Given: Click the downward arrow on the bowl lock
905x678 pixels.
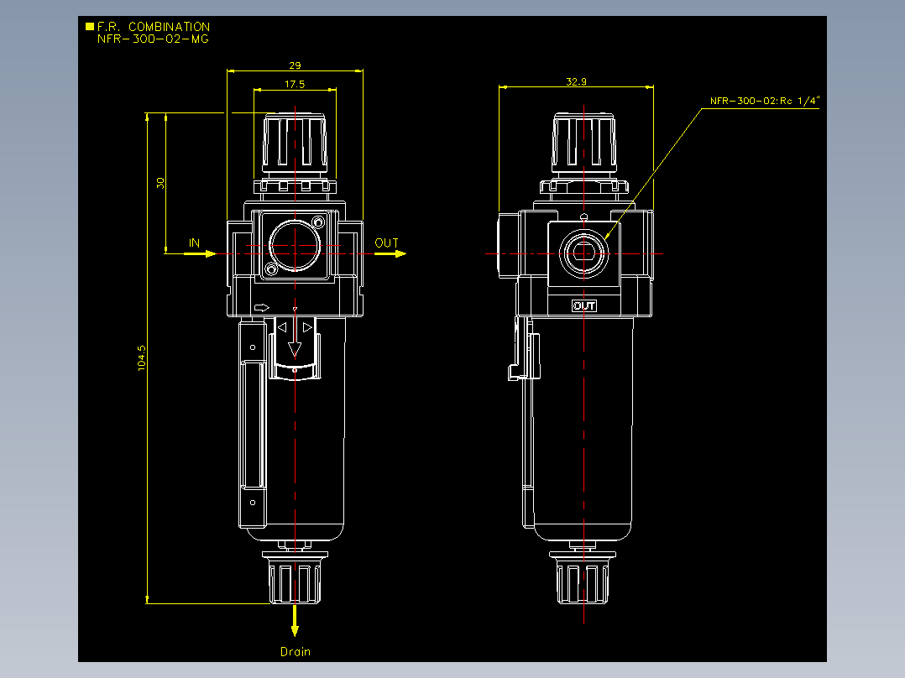Looking at the screenshot, I should point(295,339).
